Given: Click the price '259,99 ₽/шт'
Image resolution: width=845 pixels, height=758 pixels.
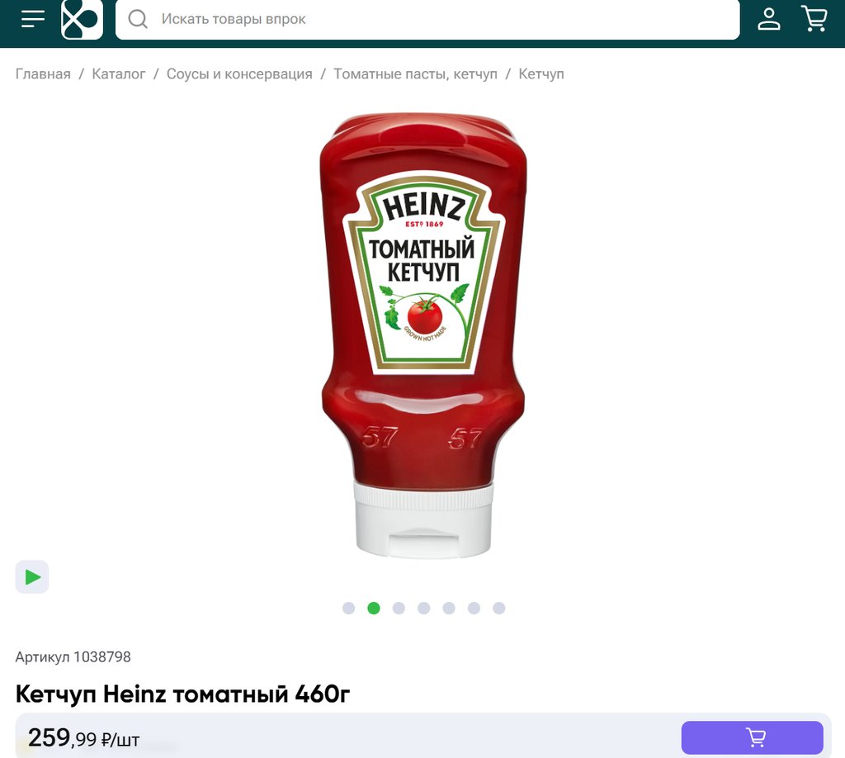Looking at the screenshot, I should point(83,738).
